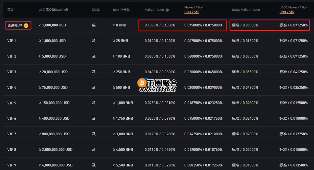This screenshot has width=314, height=170.
Task: Click the "0.0400% / 0.0600%" fee cell
Action: (x=160, y=72)
